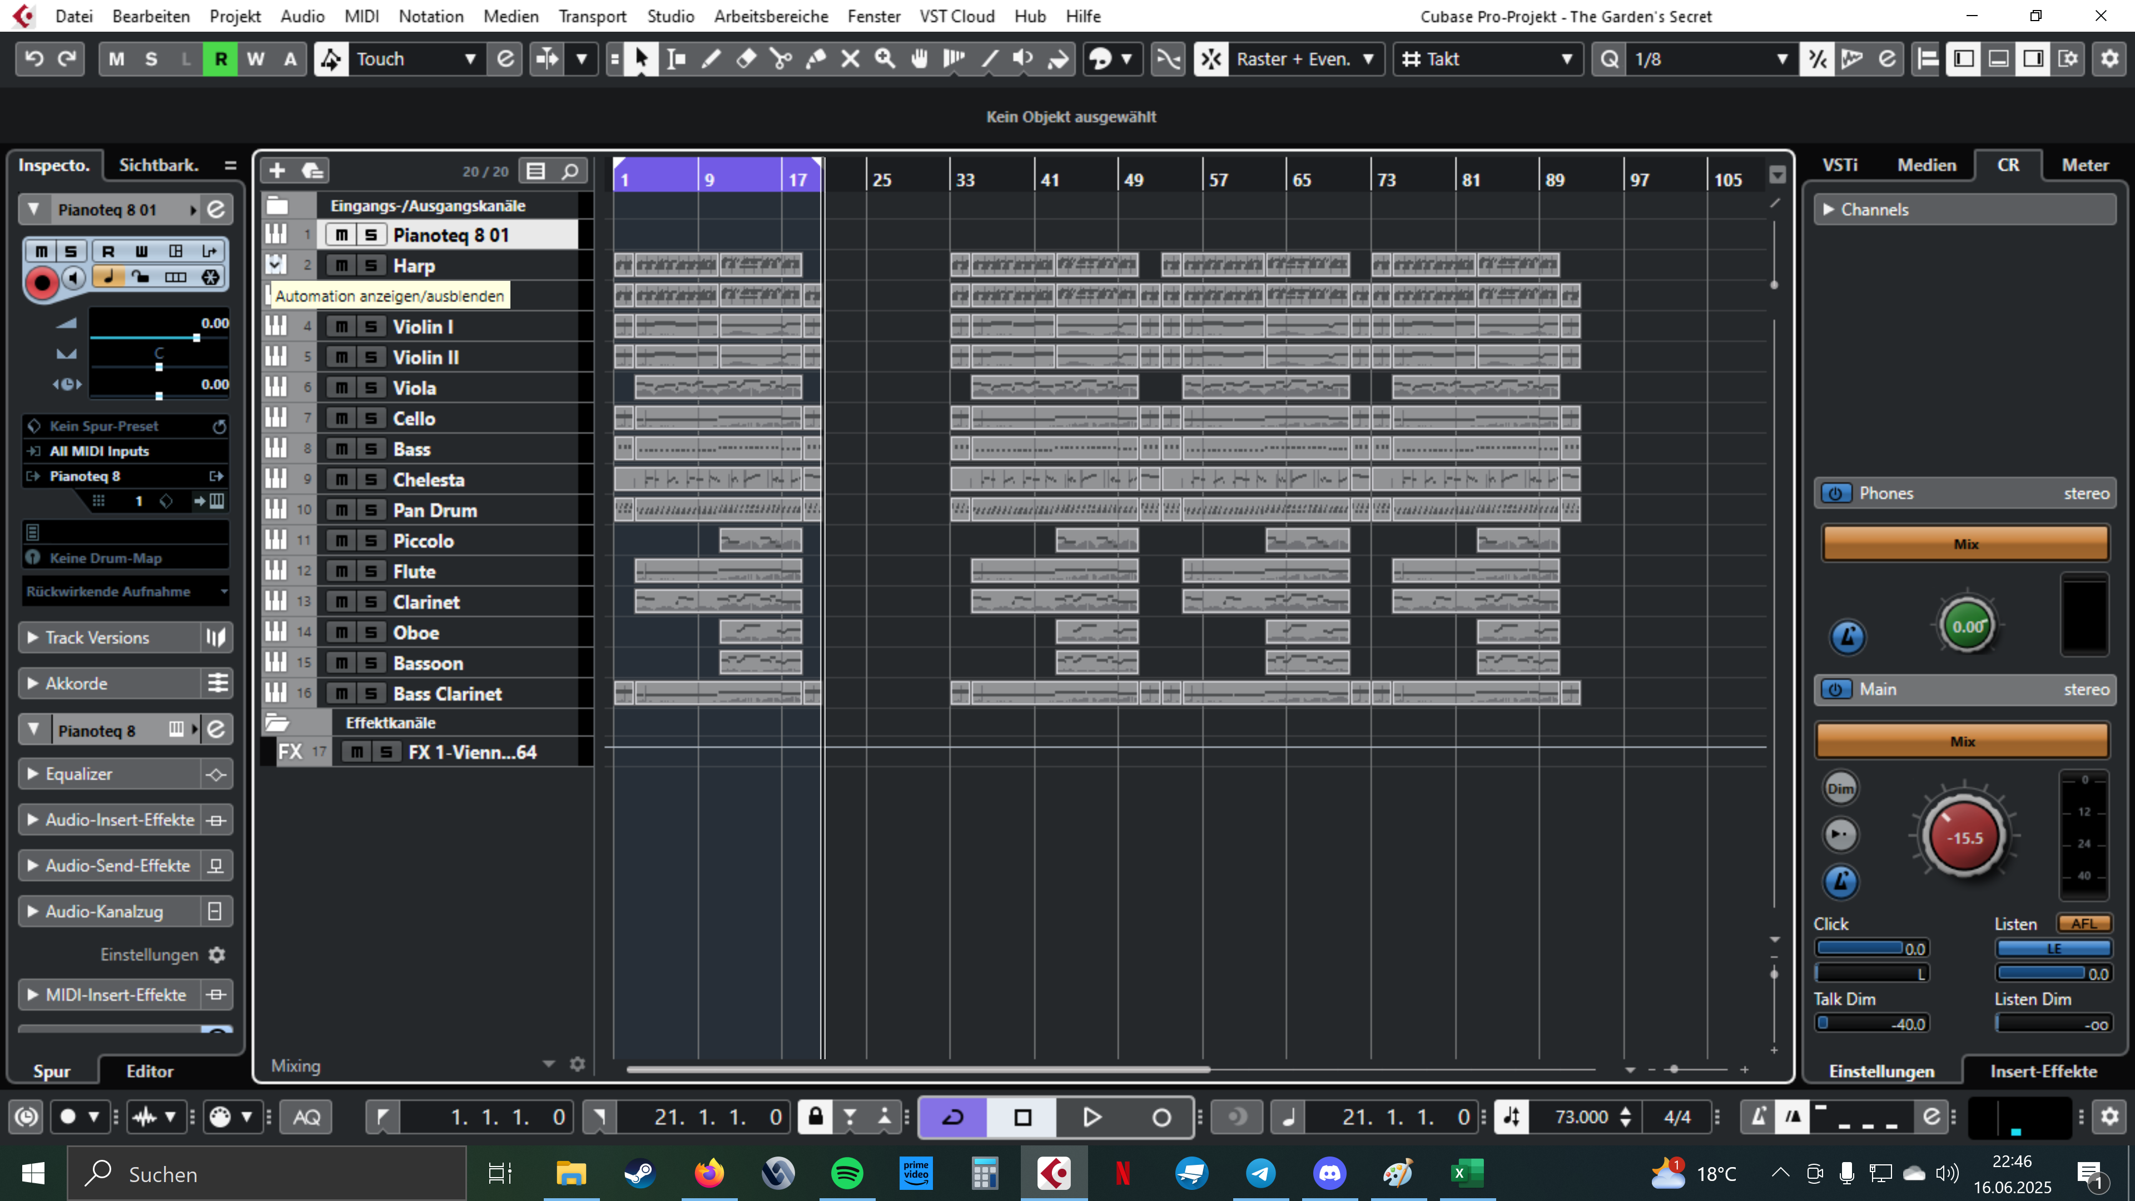Click the Undo arrow icon
This screenshot has height=1201, width=2135.
point(34,59)
